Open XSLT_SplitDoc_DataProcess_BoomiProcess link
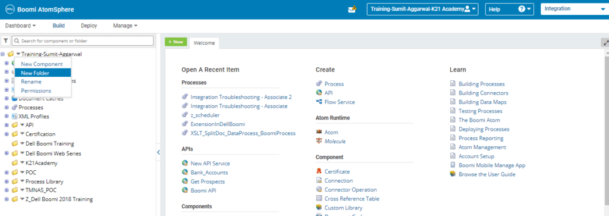Screen dimensions: 609x216 coord(243,133)
